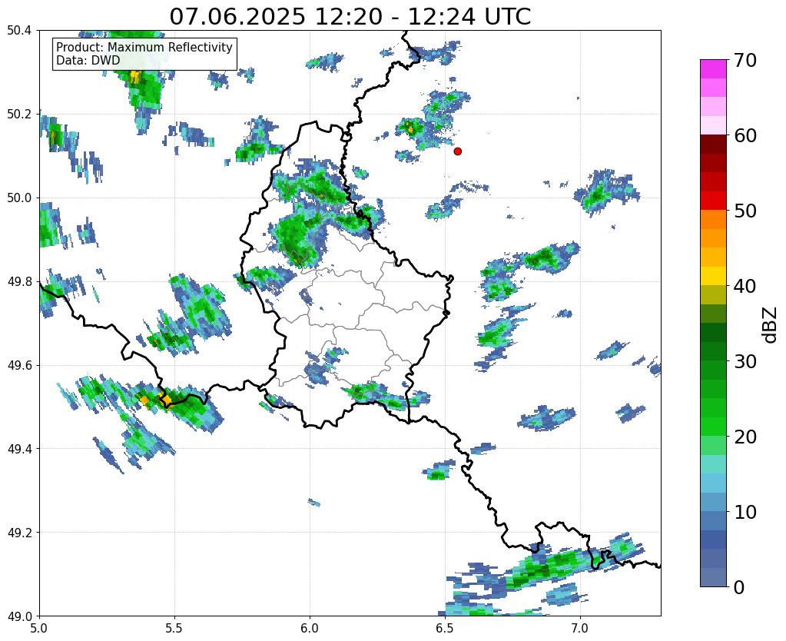
Task: Click the bright red 50 dBZ colorbar swatch
Action: [713, 201]
